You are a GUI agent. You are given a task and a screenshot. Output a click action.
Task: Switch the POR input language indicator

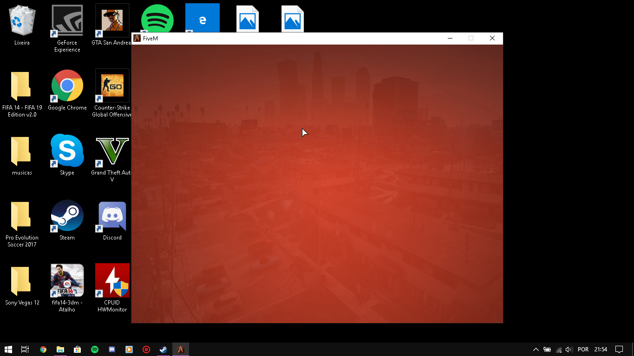tap(583, 350)
